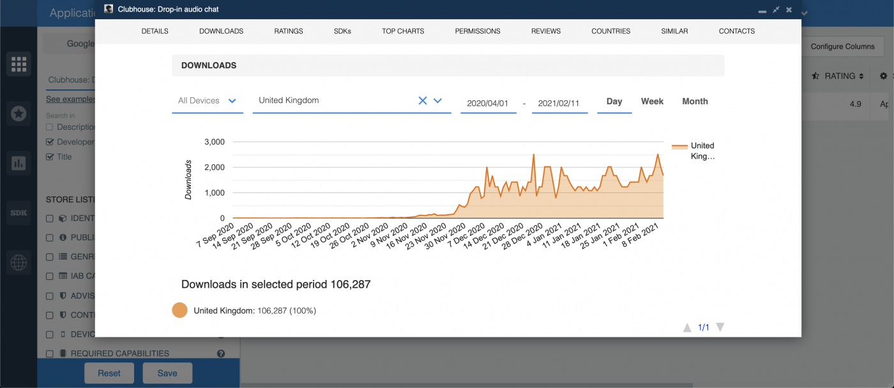Uncheck the Developer search checkbox
The image size is (894, 388).
[49, 141]
